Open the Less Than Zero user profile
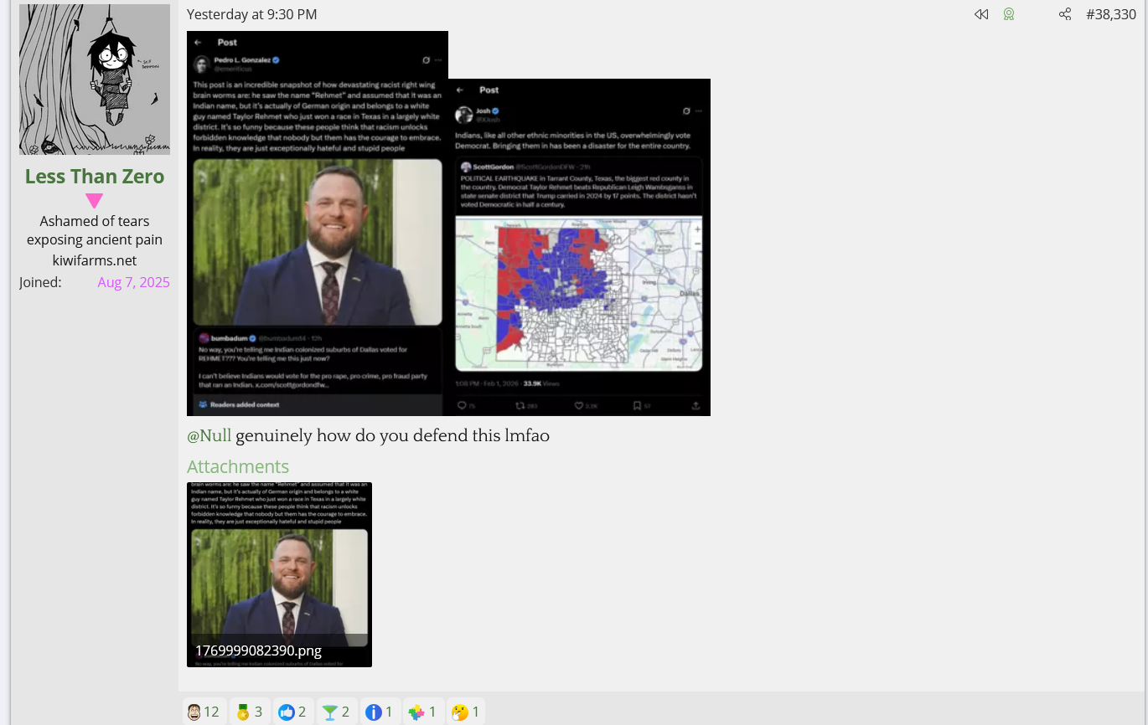Image resolution: width=1148 pixels, height=725 pixels. [x=95, y=177]
